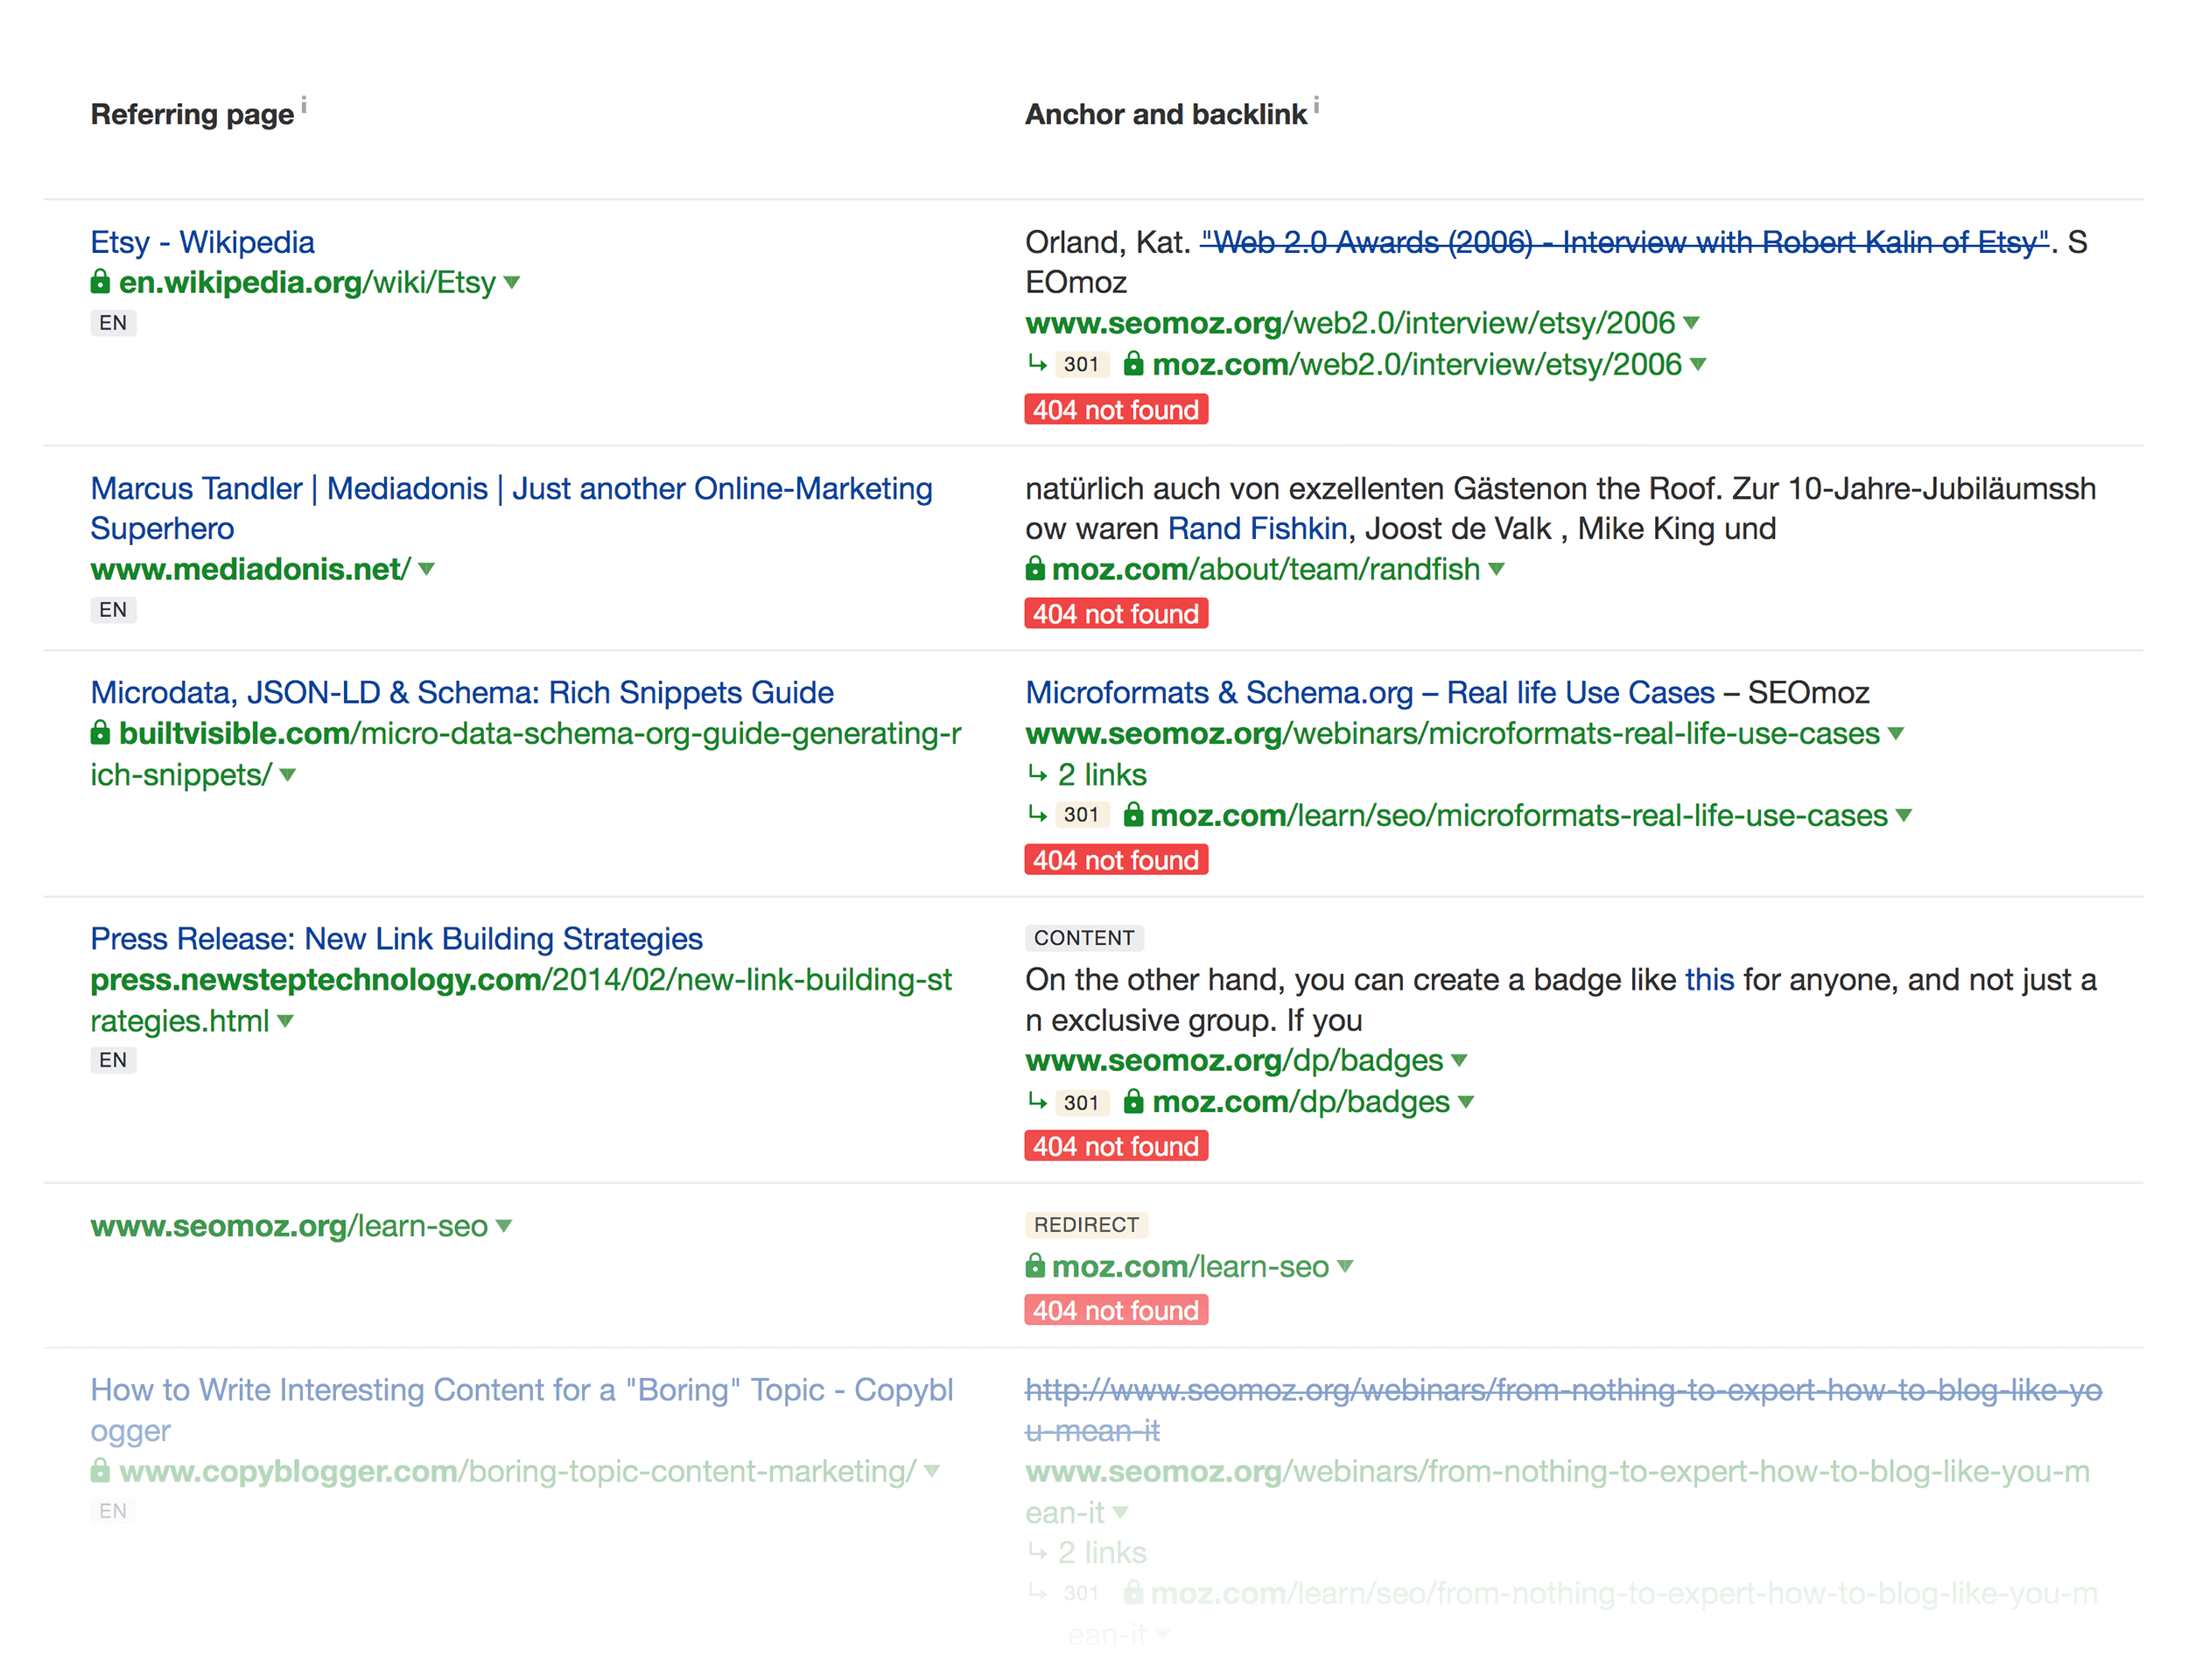Click 301 badge before moz.com/web2.0/interview/etsy/2006
2188x1680 pixels.
[1081, 364]
